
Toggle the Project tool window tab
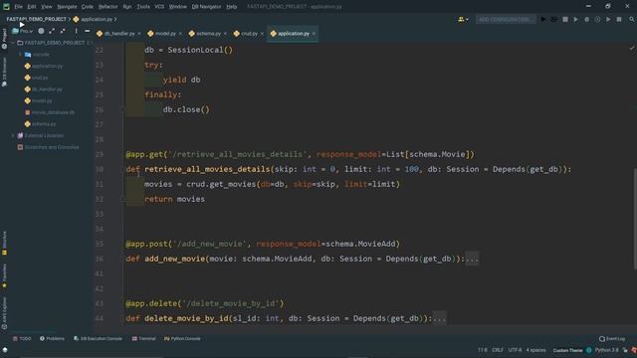pos(4,39)
